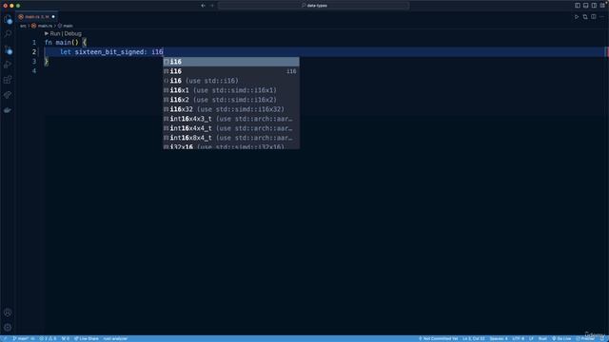The width and height of the screenshot is (609, 342).
Task: Click the Run code lens above main
Action: pos(55,34)
